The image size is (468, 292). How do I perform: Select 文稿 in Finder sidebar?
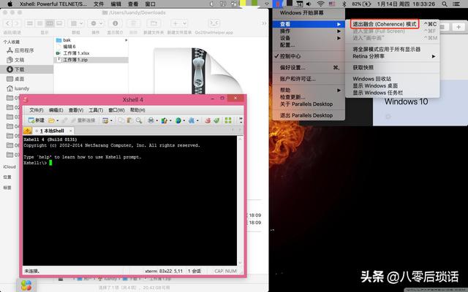tap(15, 60)
